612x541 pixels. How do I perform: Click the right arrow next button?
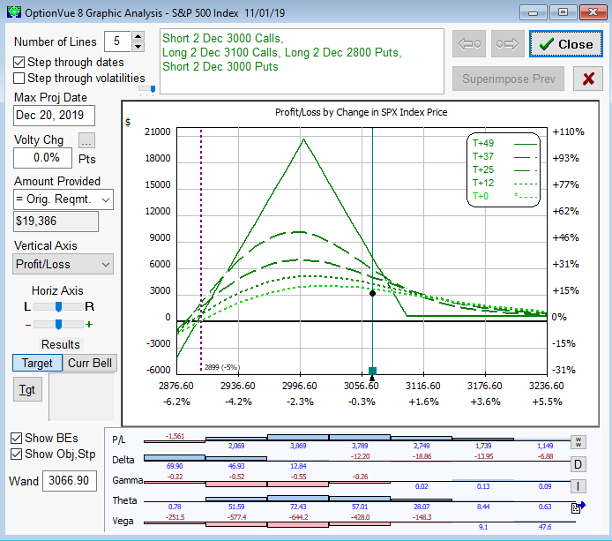point(507,43)
